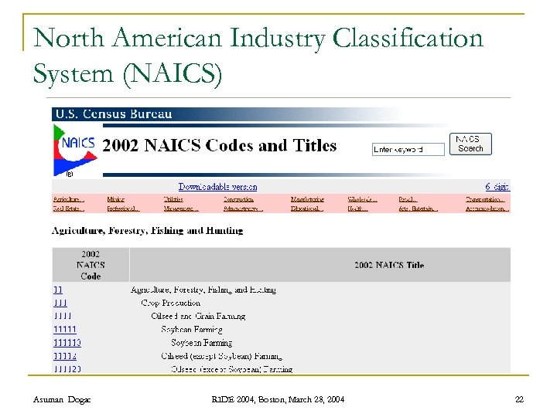
Task: Open the Utilities sector link
Action: click(x=173, y=199)
